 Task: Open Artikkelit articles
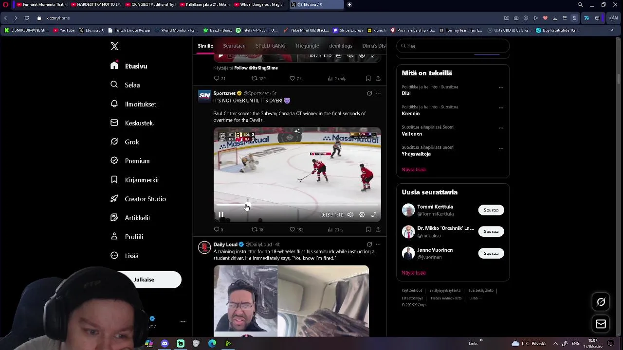(x=130, y=218)
